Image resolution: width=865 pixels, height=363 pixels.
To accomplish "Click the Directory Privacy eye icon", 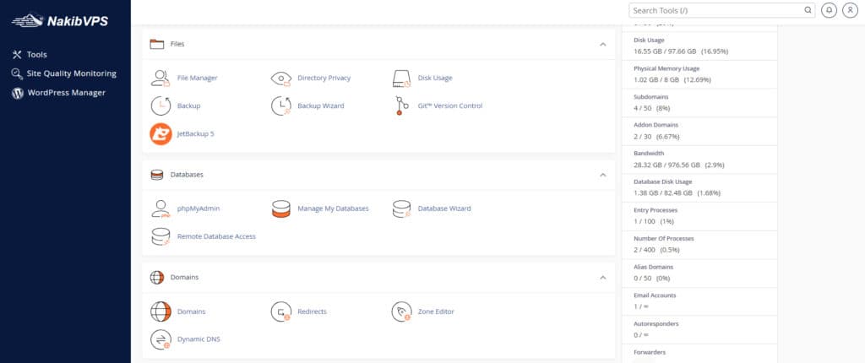I will 280,79.
